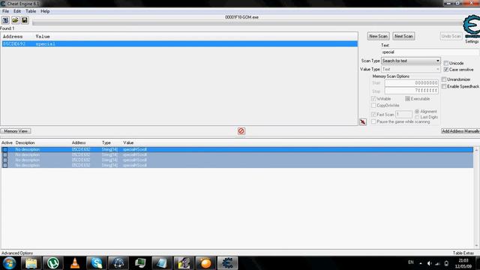Image resolution: width=480 pixels, height=270 pixels.
Task: Toggle the CopyOnWrite checkbox
Action: point(373,106)
